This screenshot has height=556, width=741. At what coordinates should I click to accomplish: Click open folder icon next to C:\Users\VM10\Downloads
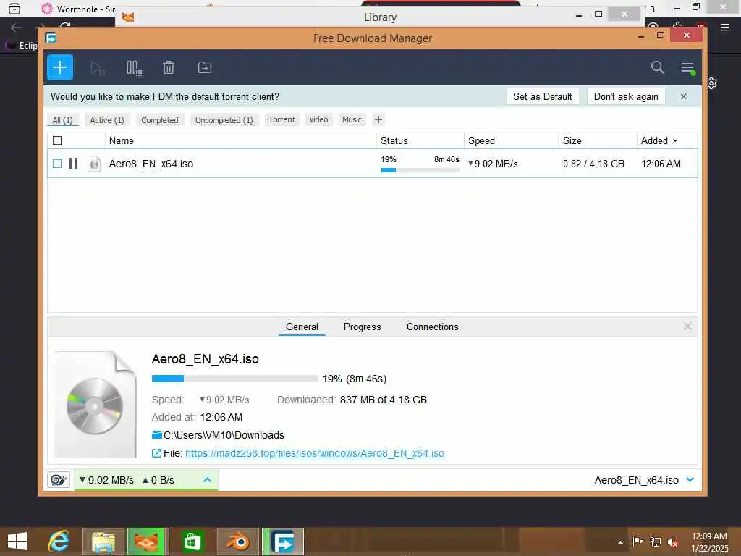click(157, 435)
